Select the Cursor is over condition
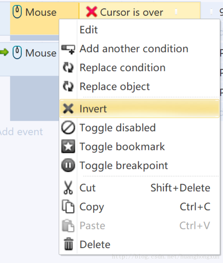The height and width of the screenshot is (263, 223). (x=132, y=12)
